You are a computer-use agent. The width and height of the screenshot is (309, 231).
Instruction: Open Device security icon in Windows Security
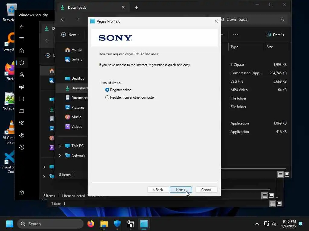(22, 111)
